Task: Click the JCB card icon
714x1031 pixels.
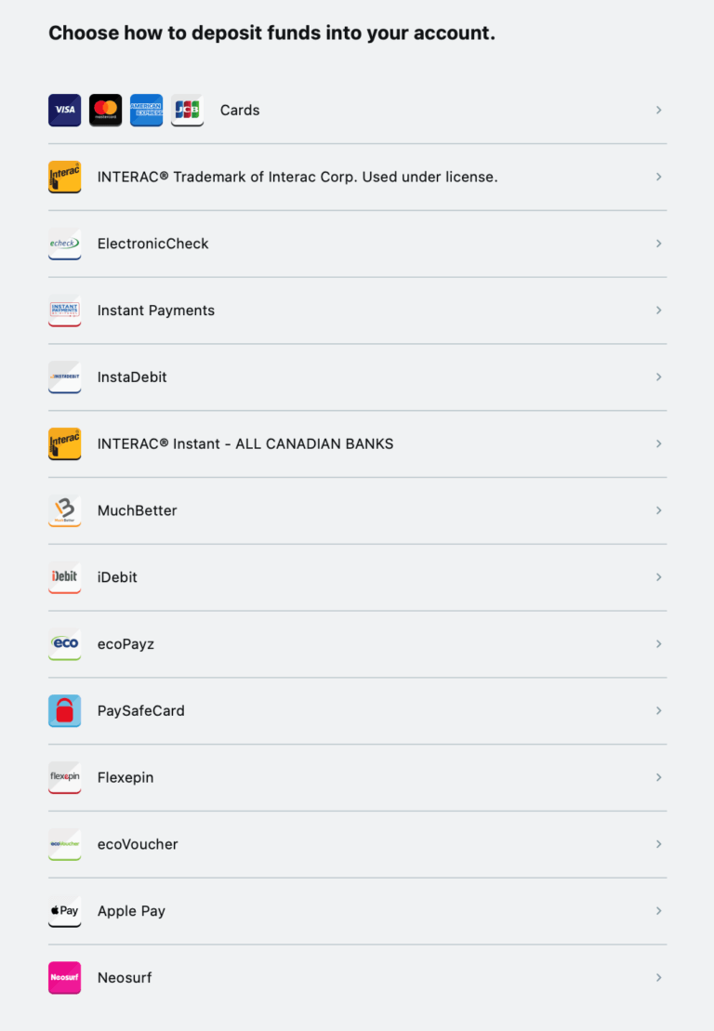Action: pyautogui.click(x=188, y=110)
